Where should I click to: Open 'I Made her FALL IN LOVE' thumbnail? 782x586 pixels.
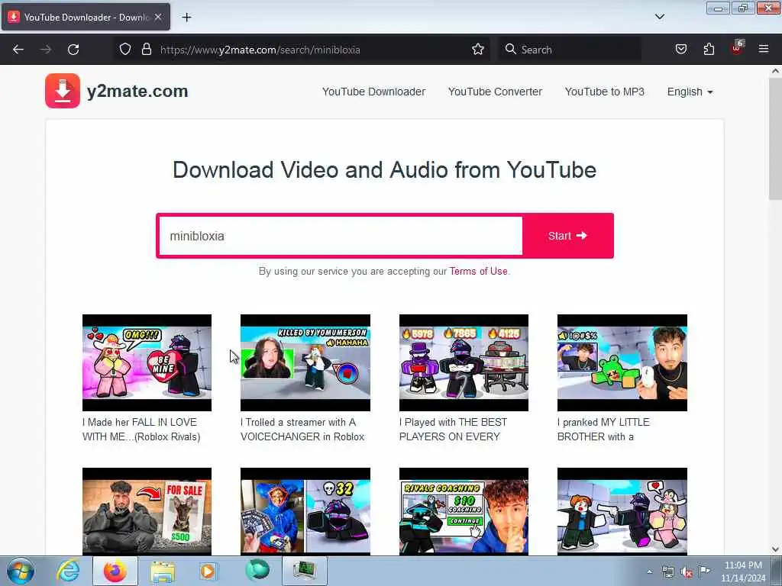coord(147,362)
